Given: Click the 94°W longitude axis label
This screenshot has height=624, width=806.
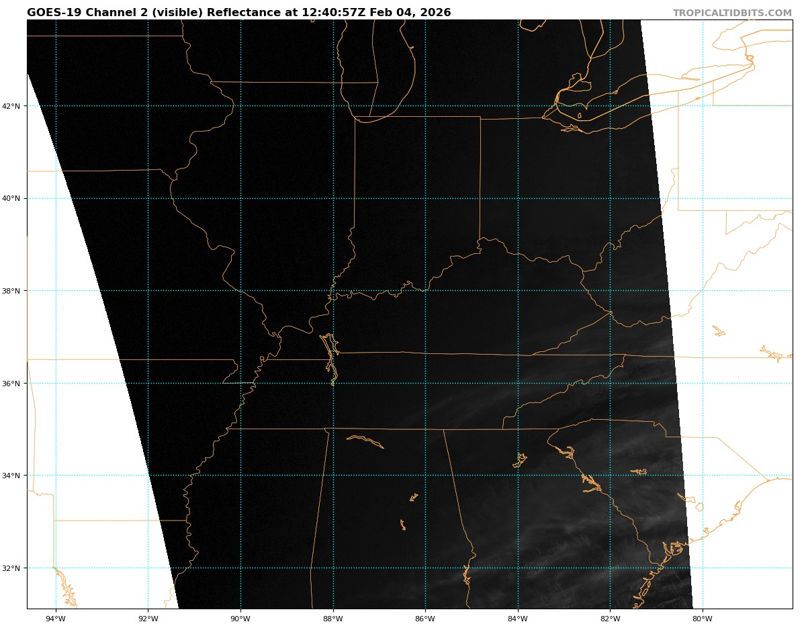Looking at the screenshot, I should click(56, 619).
